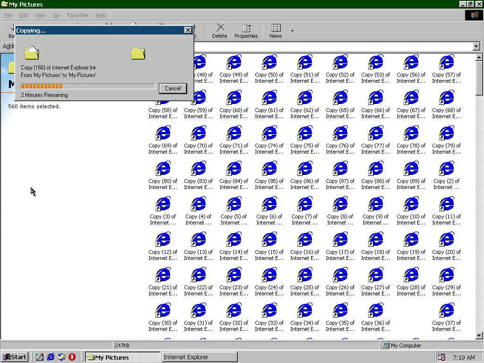This screenshot has width=484, height=363.
Task: Select Copy (69) of Internet Explorer shortcut
Action: [163, 140]
